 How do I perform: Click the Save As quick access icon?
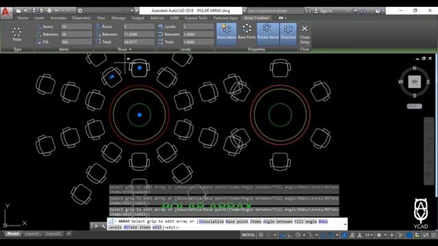tap(41, 11)
